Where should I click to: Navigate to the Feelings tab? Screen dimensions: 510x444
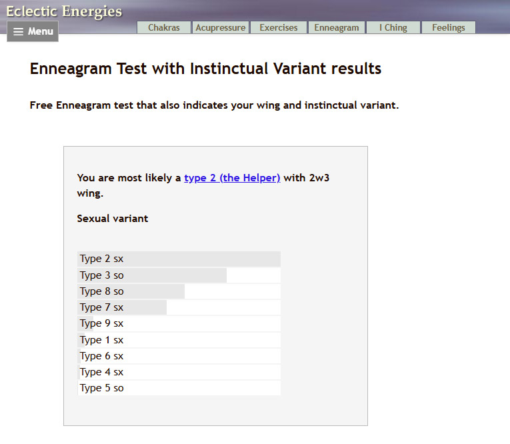pyautogui.click(x=449, y=27)
